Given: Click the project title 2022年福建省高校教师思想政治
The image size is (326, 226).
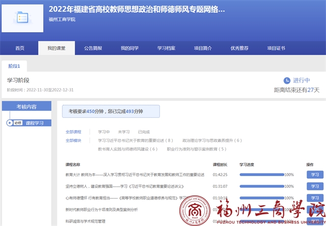Looking at the screenshot, I should click(137, 9).
